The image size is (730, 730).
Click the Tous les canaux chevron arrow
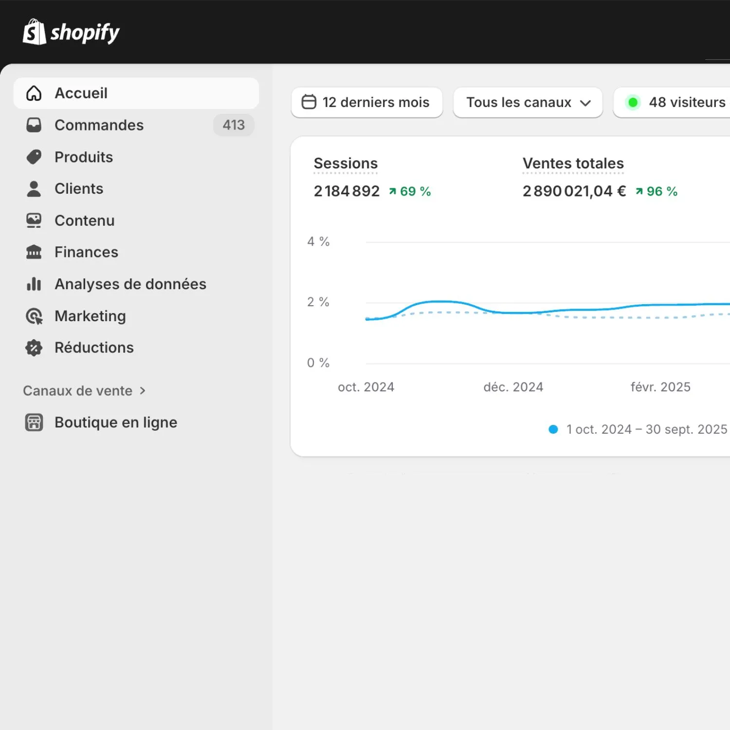pos(585,103)
